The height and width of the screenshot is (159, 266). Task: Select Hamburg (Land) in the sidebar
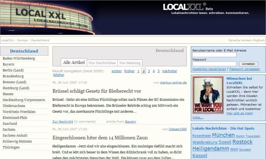(x=16, y=88)
